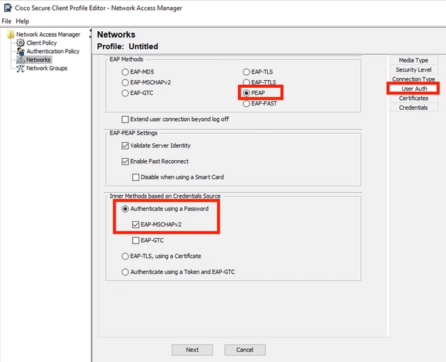Toggle Extend user connection beyond log off
446x362 pixels.
click(126, 119)
